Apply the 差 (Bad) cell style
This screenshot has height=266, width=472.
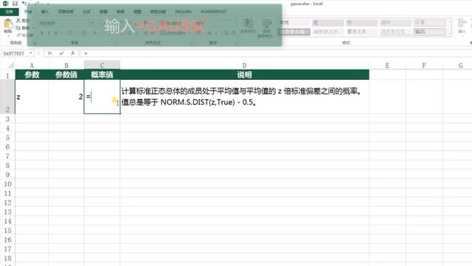click(327, 23)
